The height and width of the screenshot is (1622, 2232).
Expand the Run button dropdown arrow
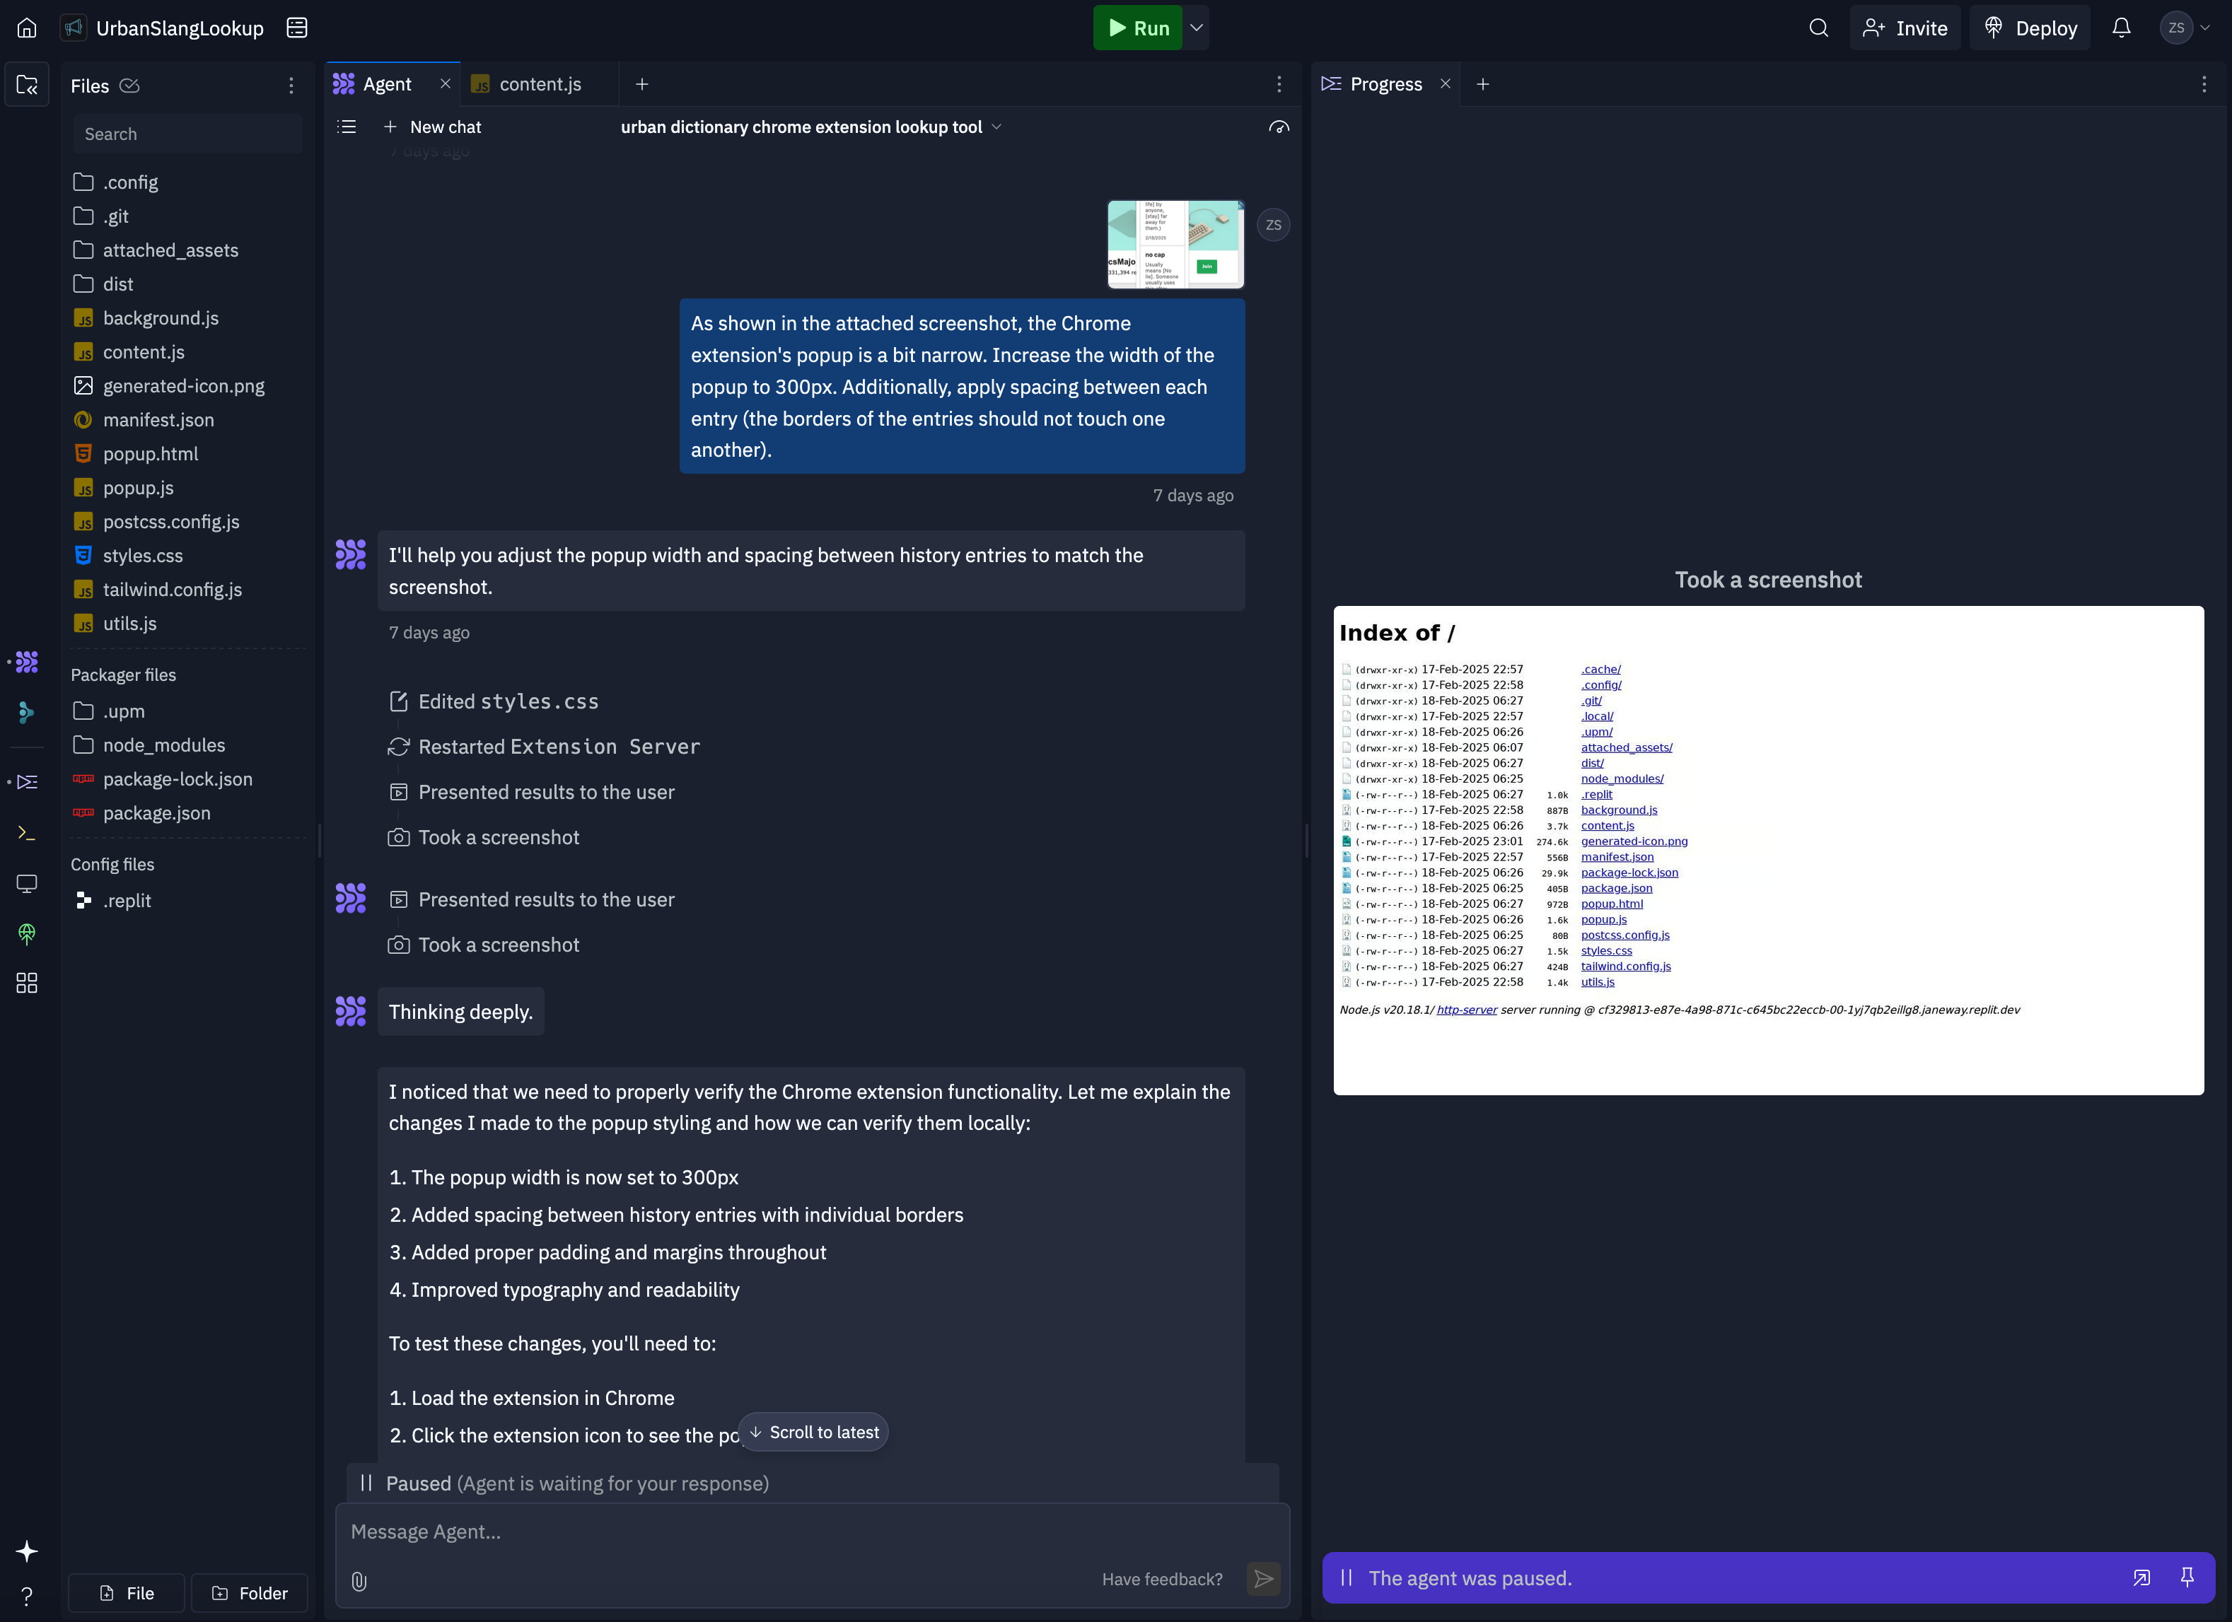(x=1197, y=28)
